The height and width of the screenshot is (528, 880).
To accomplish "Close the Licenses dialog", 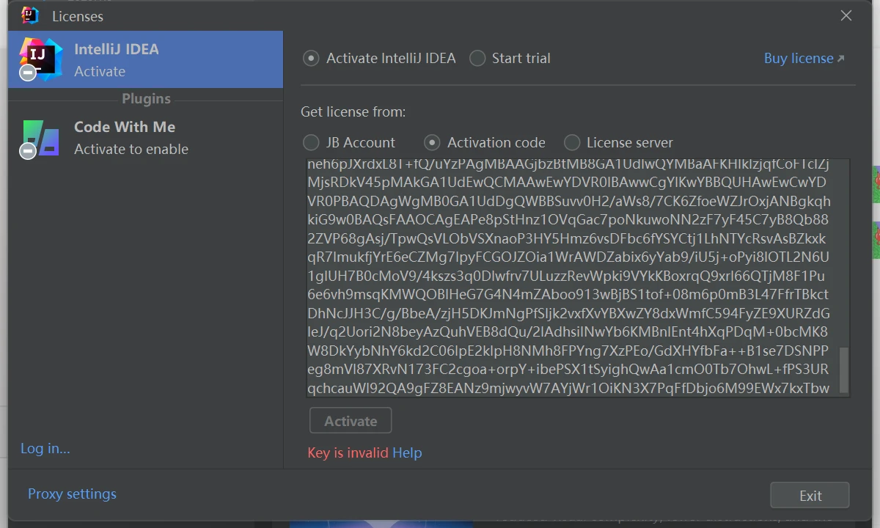I will coord(846,15).
